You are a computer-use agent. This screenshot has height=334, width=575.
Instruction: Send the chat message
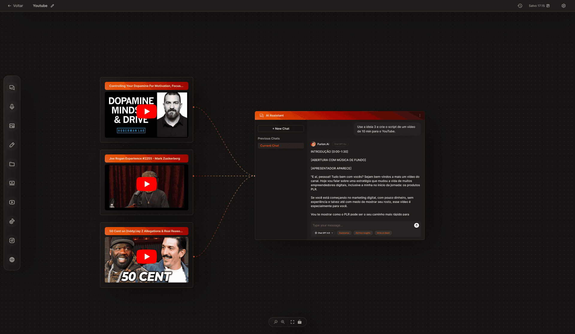click(x=417, y=225)
